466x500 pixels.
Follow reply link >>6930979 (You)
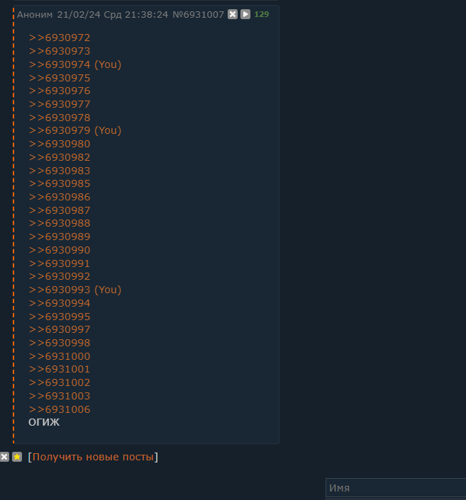[75, 130]
